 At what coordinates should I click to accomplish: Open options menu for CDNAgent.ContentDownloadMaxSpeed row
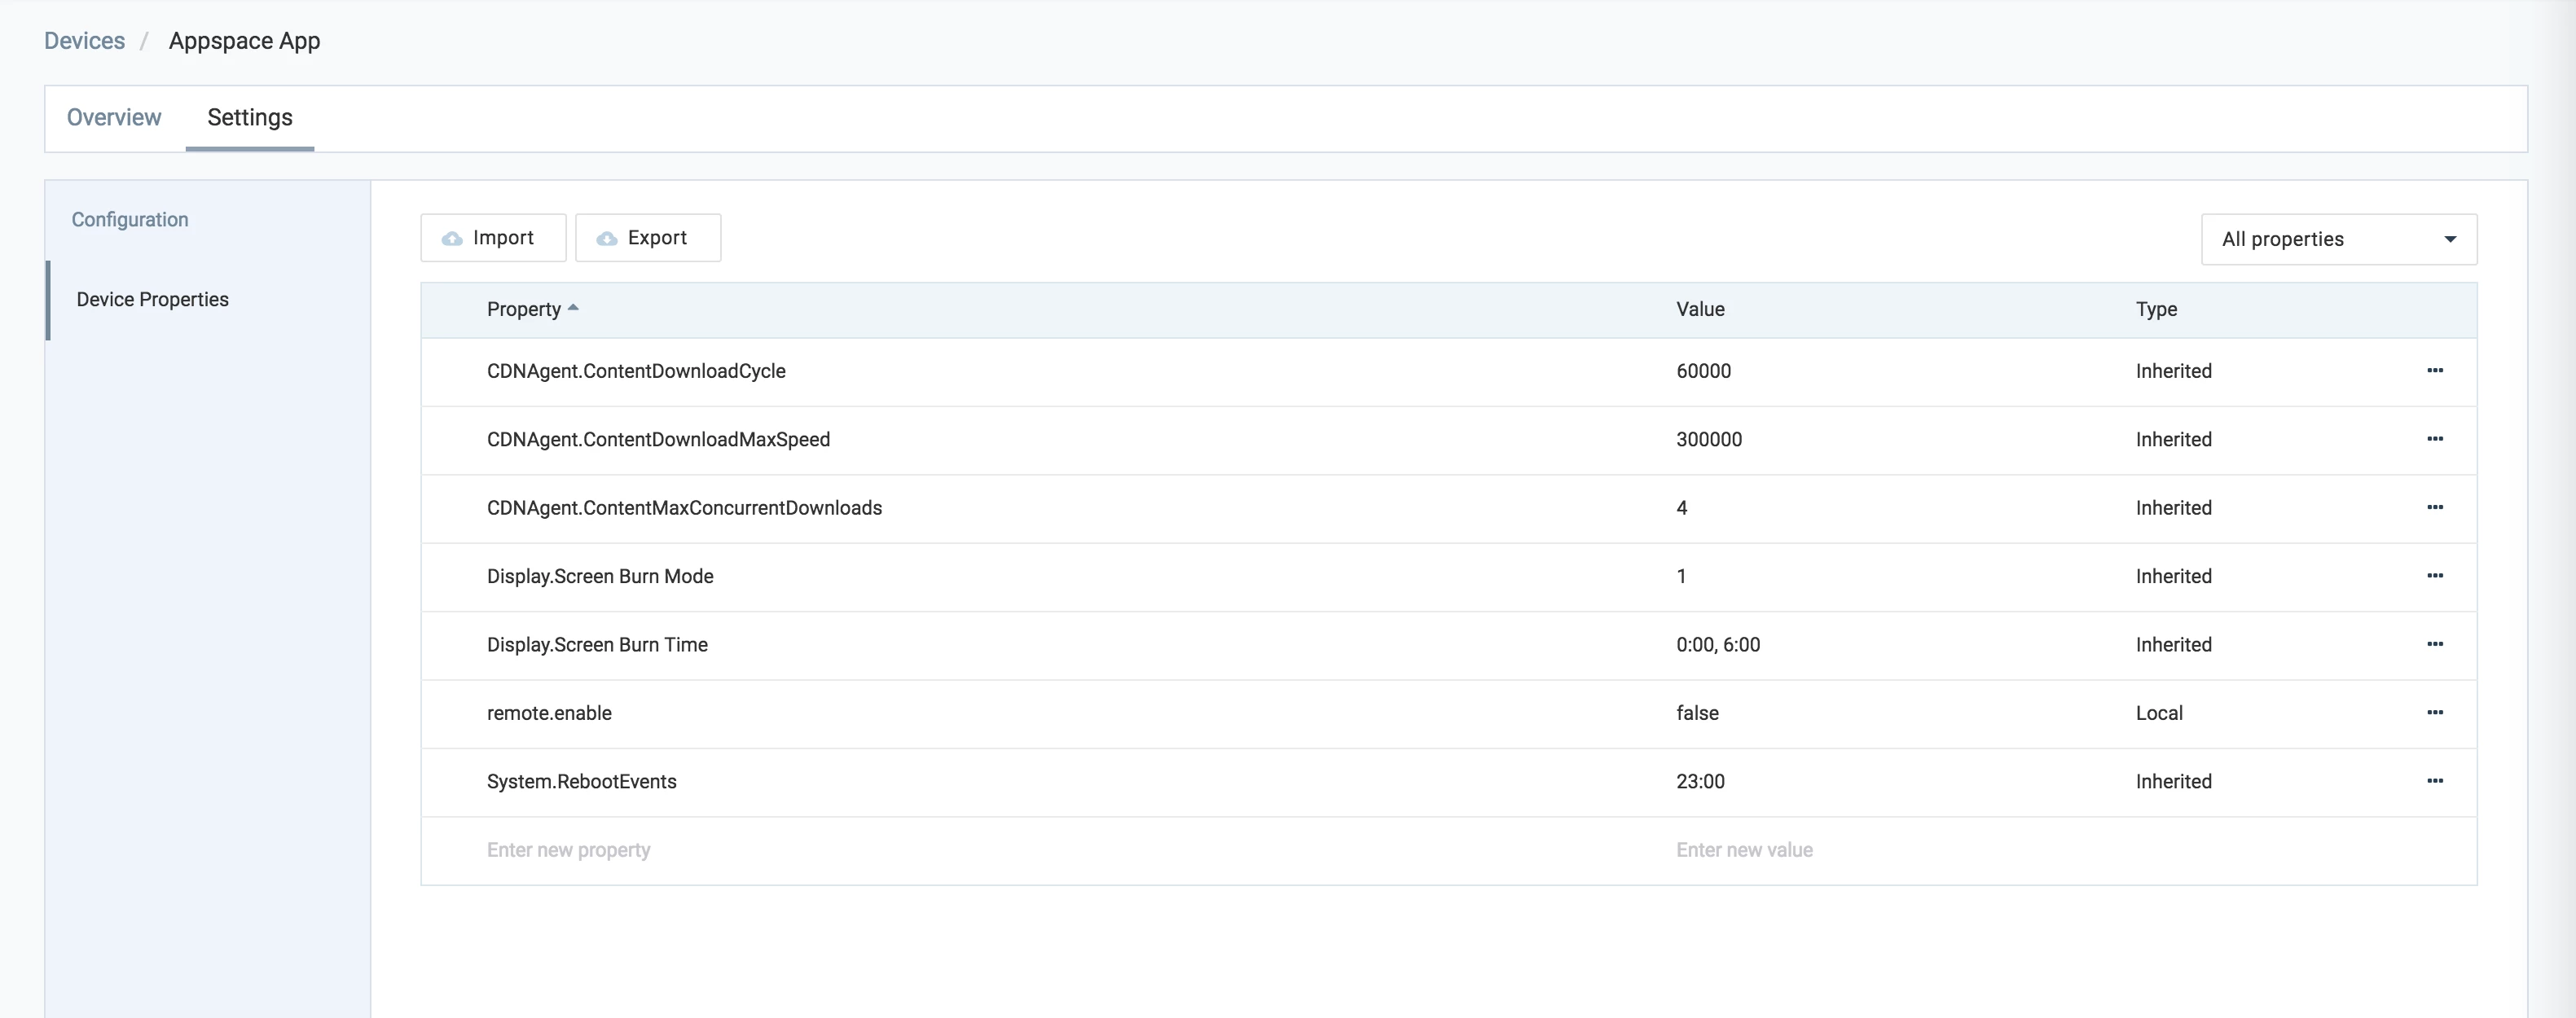2434,439
